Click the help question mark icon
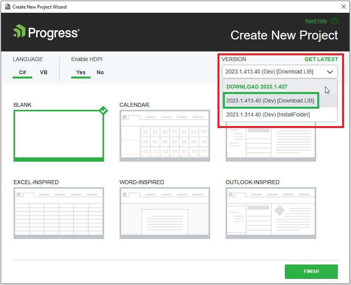 [334, 21]
